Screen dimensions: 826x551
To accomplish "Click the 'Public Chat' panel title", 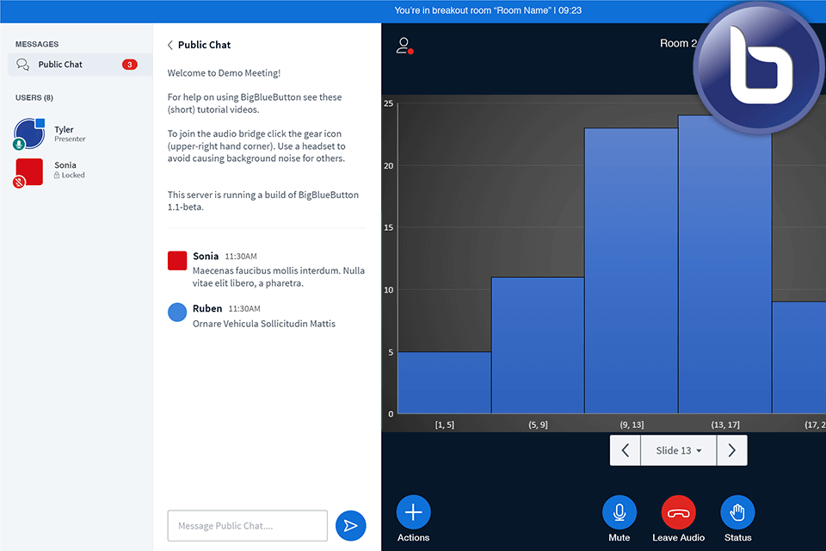I will tap(205, 45).
